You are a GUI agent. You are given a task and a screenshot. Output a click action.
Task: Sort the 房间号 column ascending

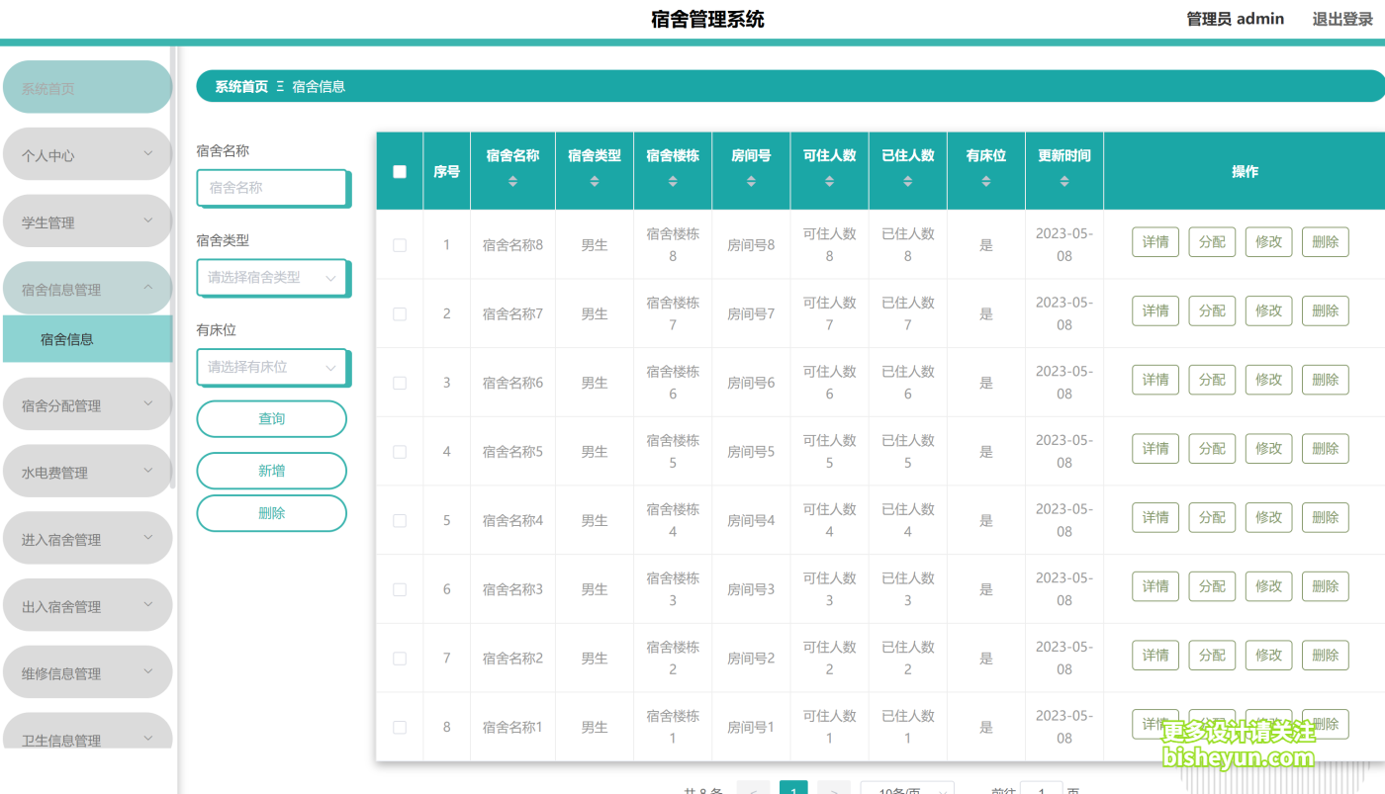click(751, 182)
